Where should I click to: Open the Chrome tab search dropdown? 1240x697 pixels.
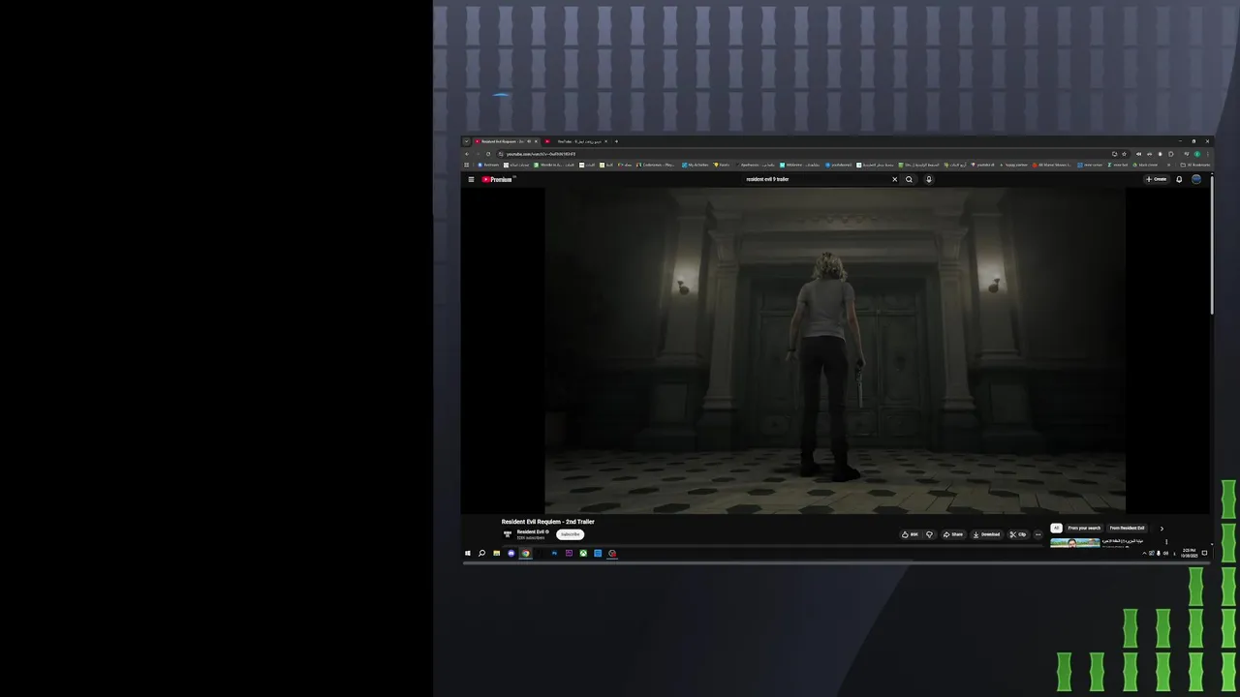466,141
